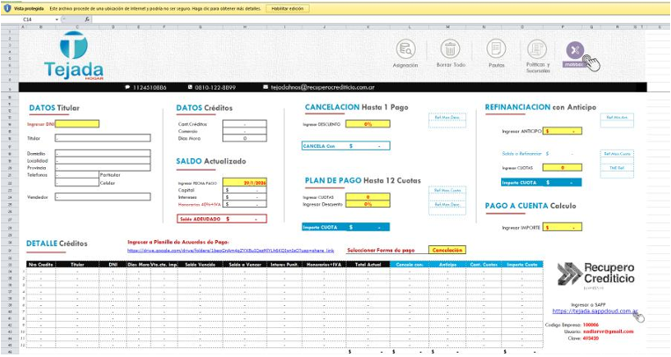Click the protected view shield icon

tap(6, 6)
